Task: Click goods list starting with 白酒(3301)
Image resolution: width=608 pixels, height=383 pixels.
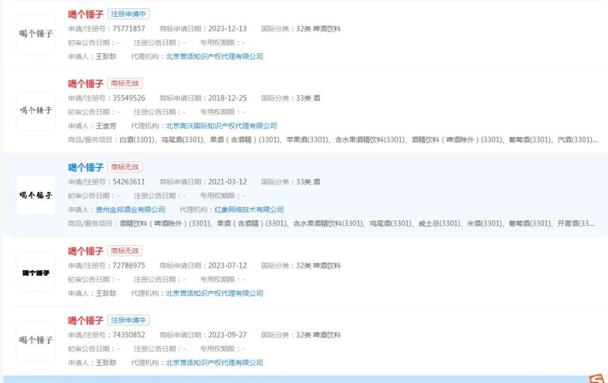Action: 359,140
